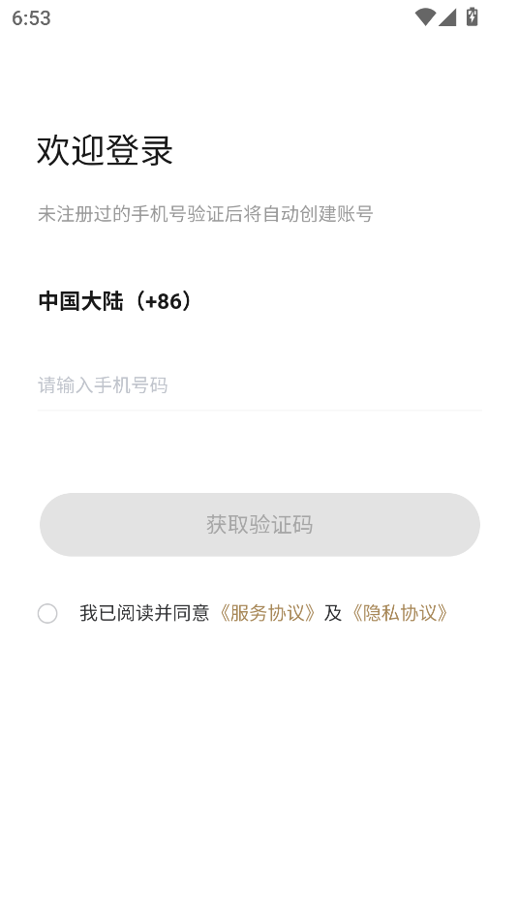Tick the agreement circle checkbox
This screenshot has height=921, width=518.
[47, 613]
